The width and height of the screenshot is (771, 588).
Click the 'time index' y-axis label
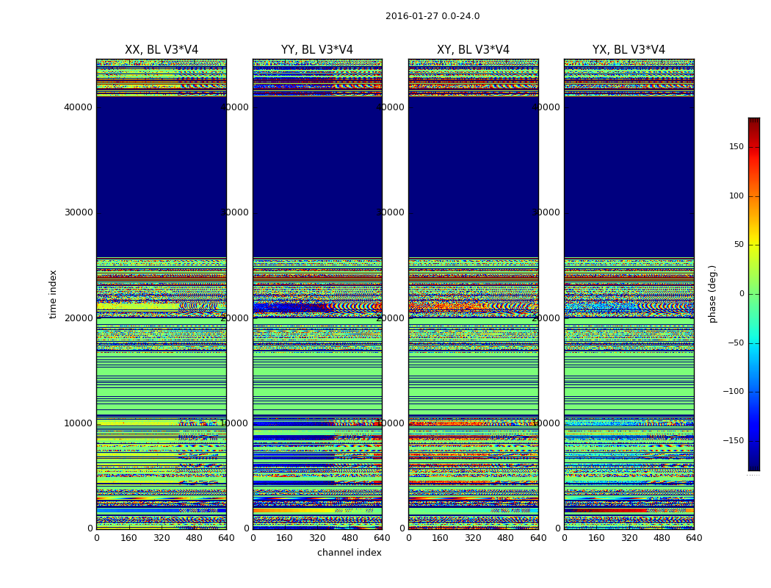tap(53, 294)
